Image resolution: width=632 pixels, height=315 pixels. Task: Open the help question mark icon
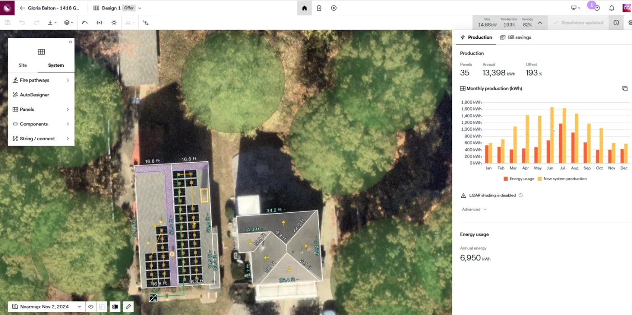coord(597,8)
